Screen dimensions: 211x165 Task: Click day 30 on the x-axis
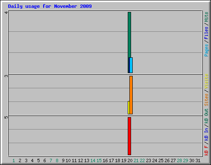tap(192, 160)
